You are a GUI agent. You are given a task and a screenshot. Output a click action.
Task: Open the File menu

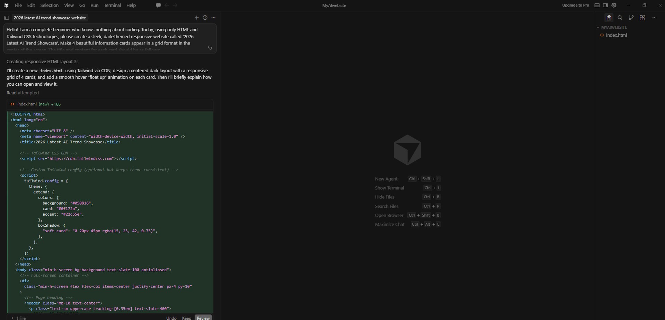click(x=18, y=5)
